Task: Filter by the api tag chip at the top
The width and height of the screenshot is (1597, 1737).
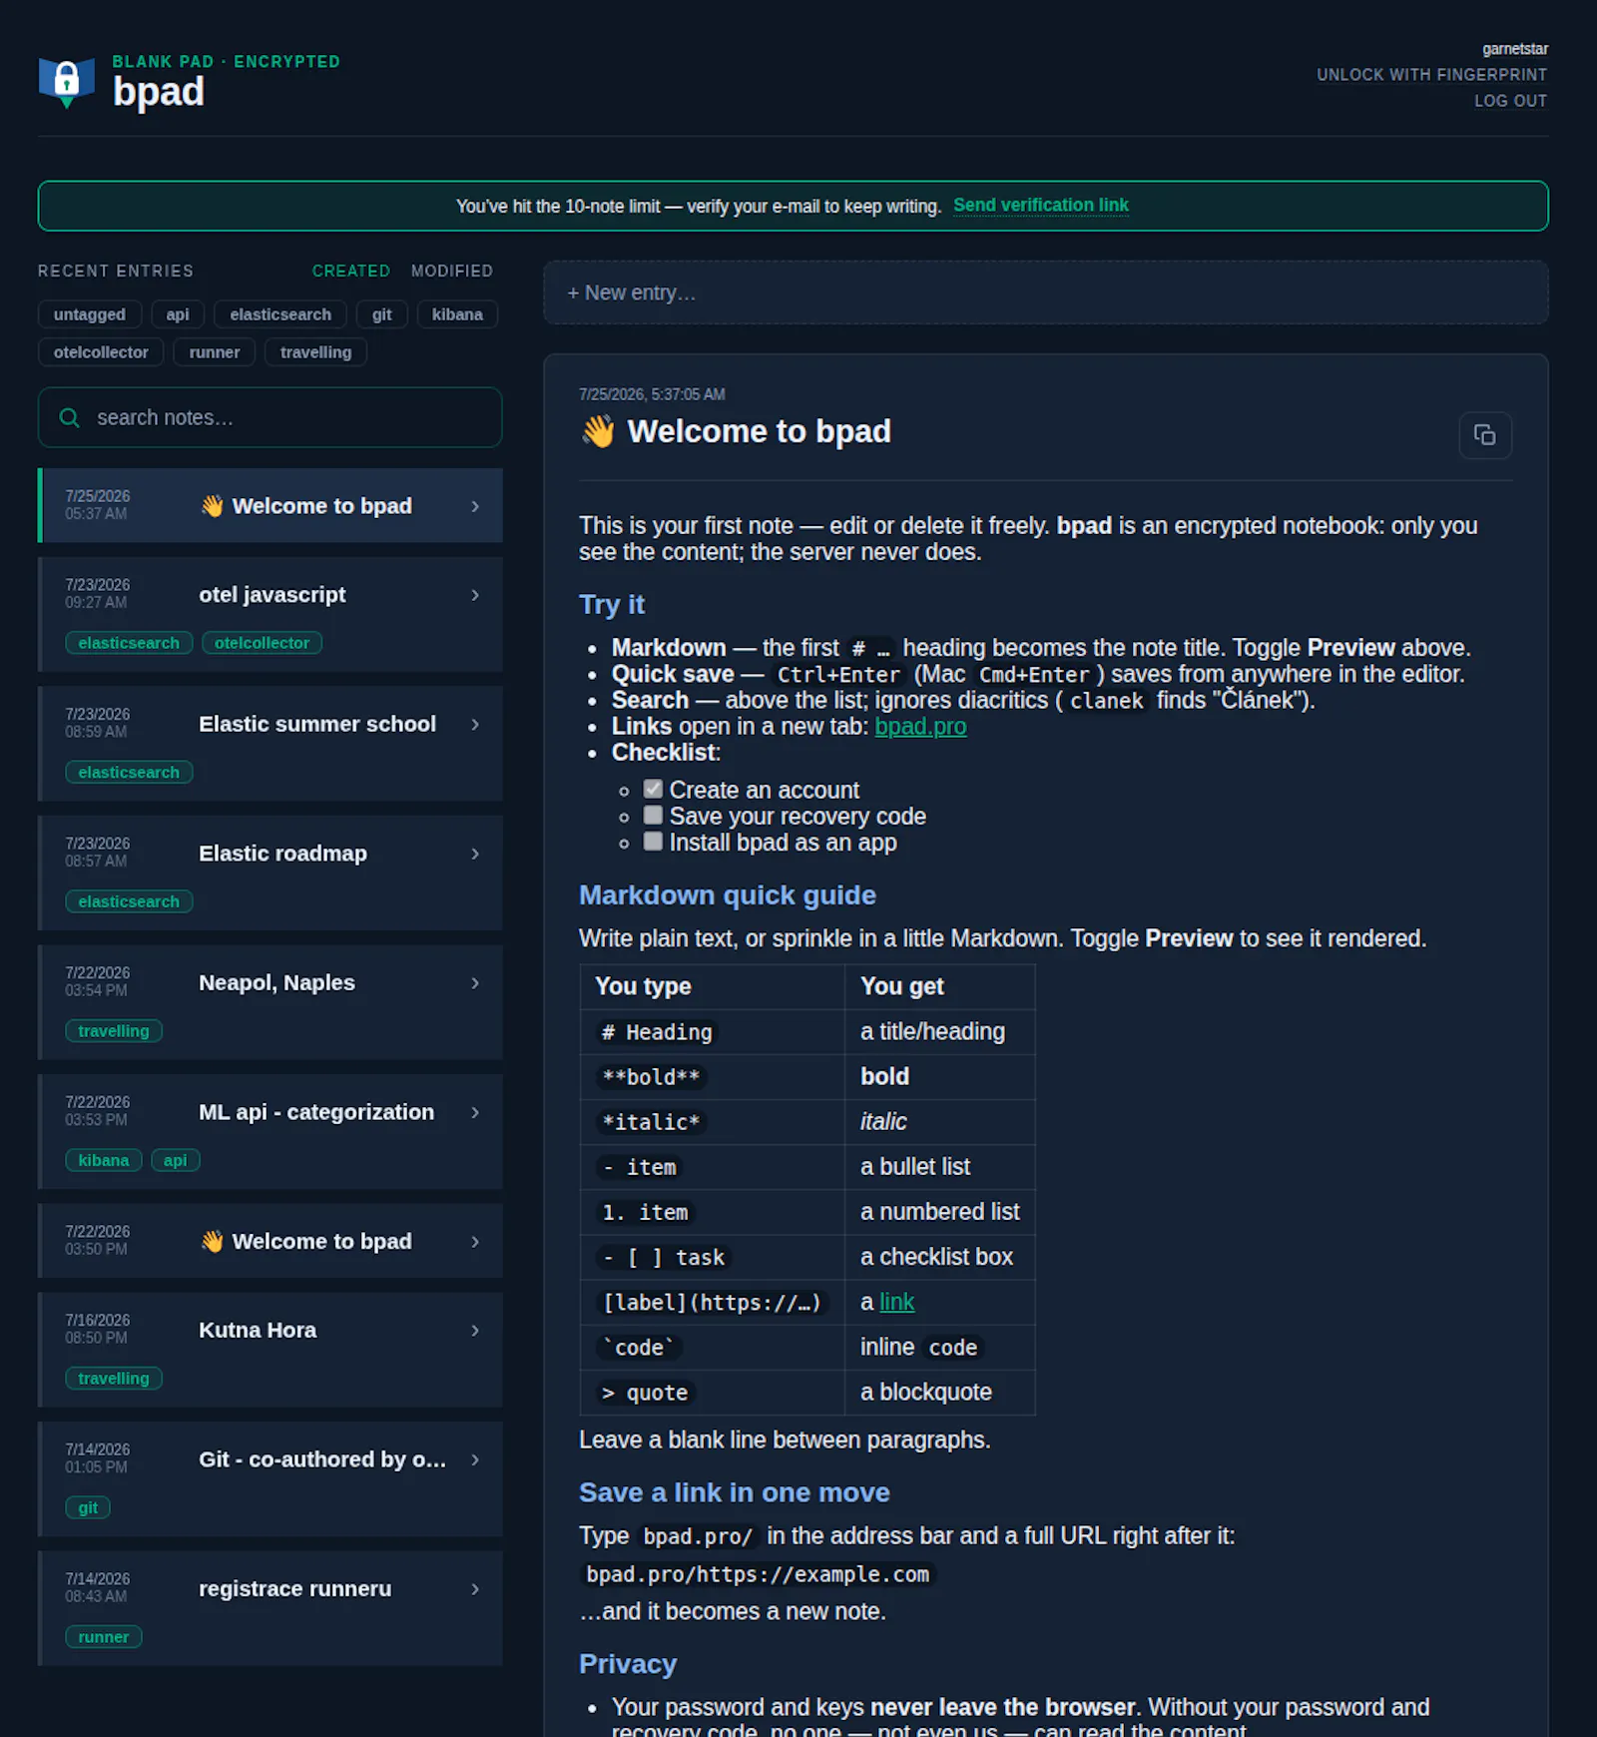Action: [178, 314]
